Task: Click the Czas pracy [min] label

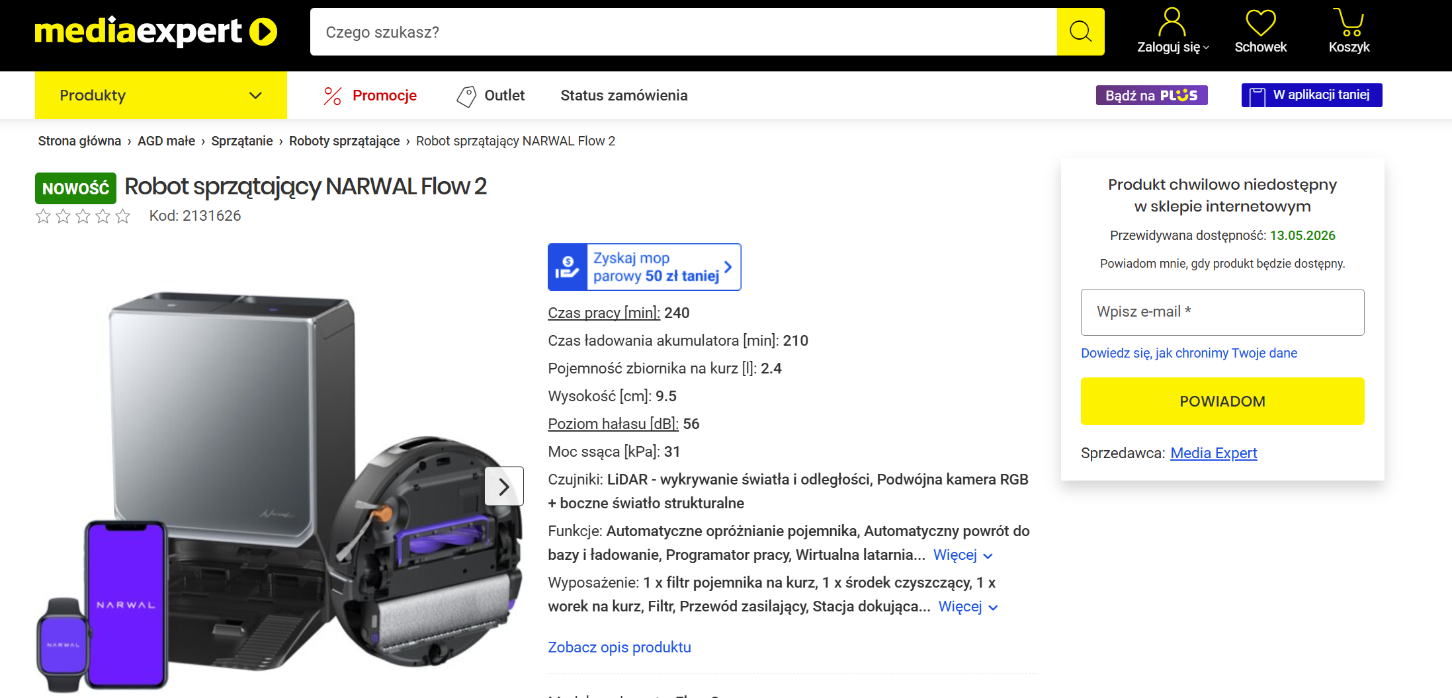Action: [604, 313]
